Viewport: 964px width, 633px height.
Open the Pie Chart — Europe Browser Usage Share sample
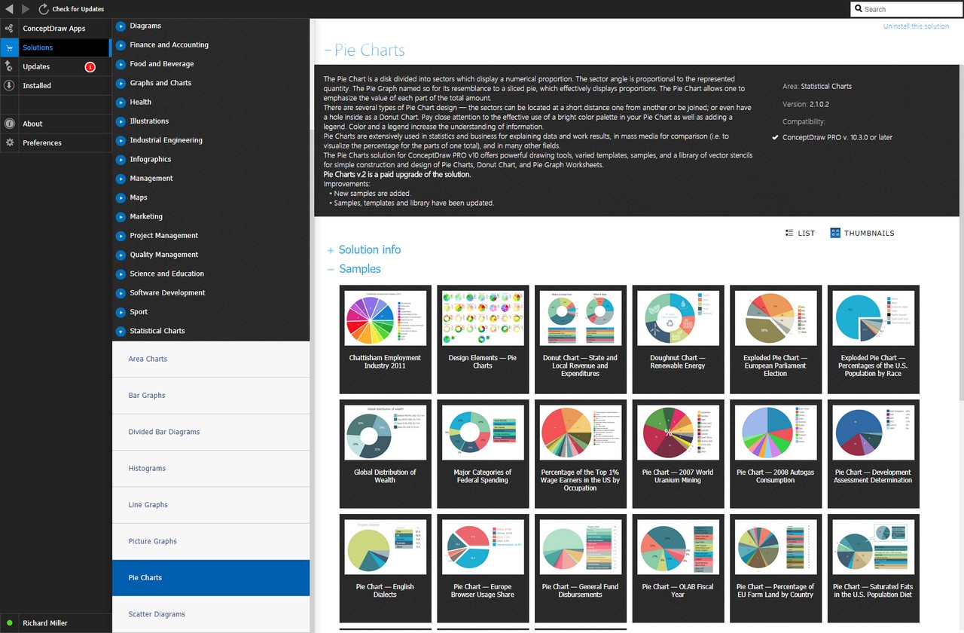click(483, 568)
